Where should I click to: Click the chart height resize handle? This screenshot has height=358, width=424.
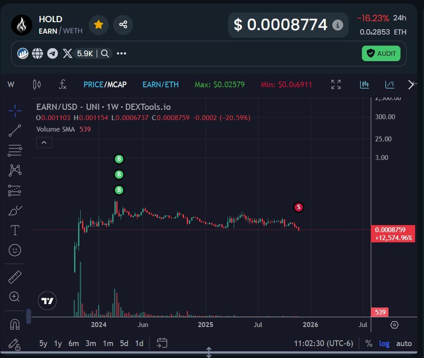pyautogui.click(x=209, y=353)
